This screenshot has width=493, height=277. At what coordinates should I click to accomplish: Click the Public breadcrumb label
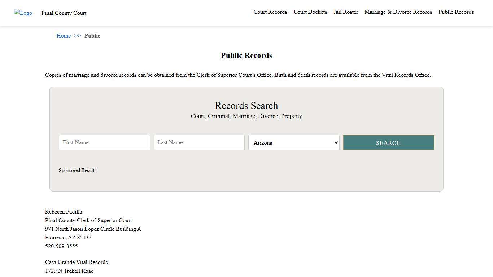(92, 36)
